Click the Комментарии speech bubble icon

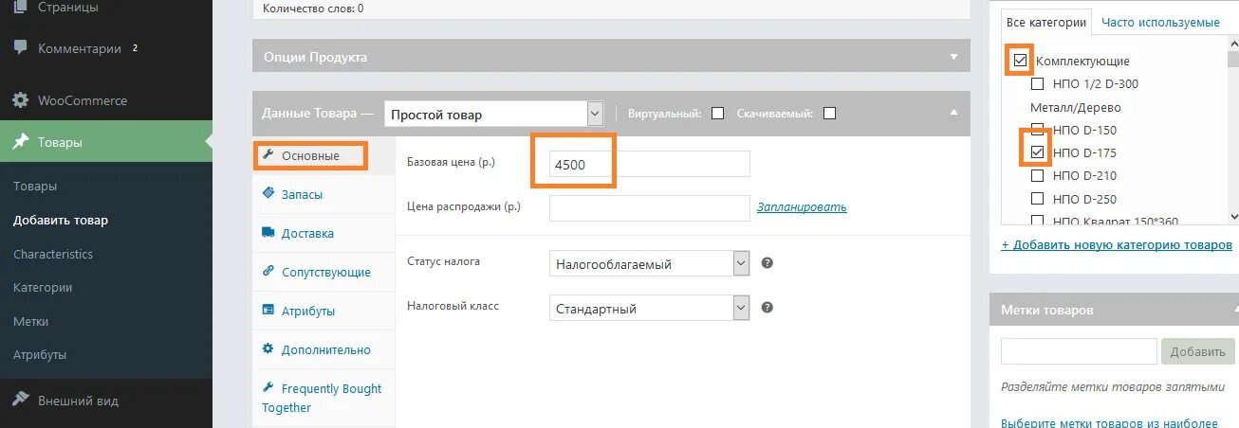21,48
